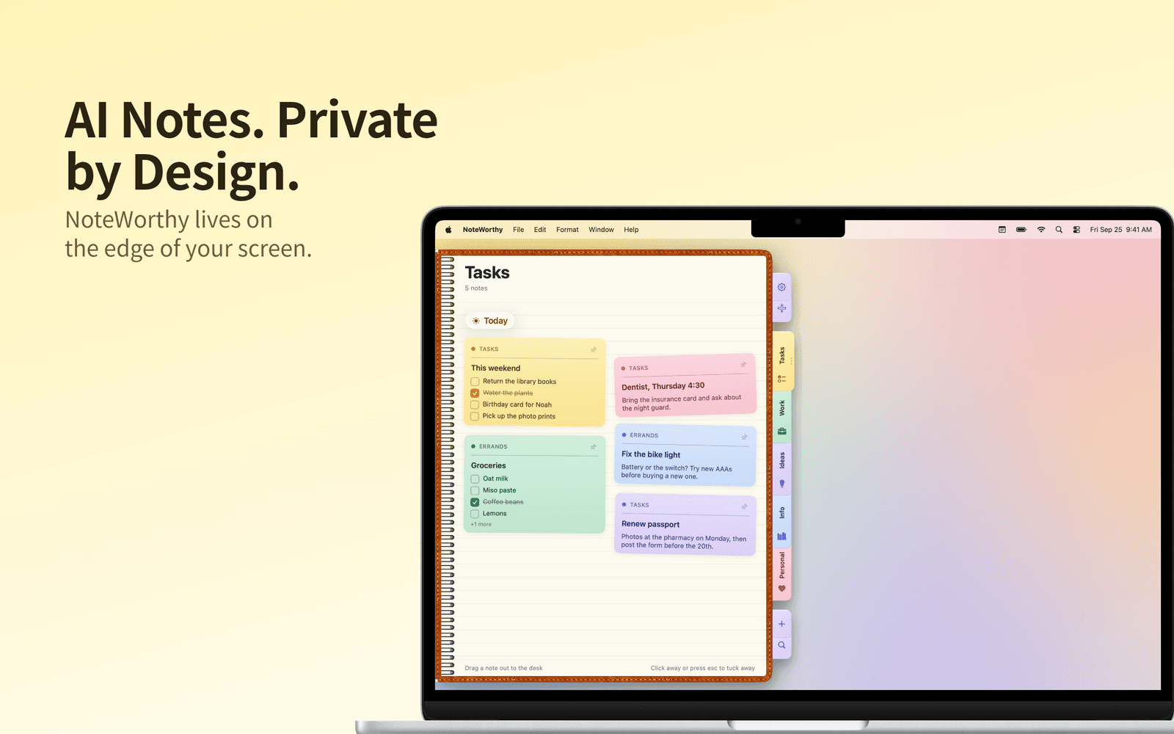This screenshot has width=1174, height=734.
Task: Pin the 'Fix the bike light' note
Action: (744, 437)
